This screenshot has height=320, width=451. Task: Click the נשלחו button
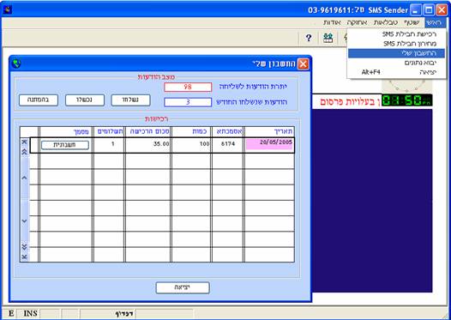[130, 100]
